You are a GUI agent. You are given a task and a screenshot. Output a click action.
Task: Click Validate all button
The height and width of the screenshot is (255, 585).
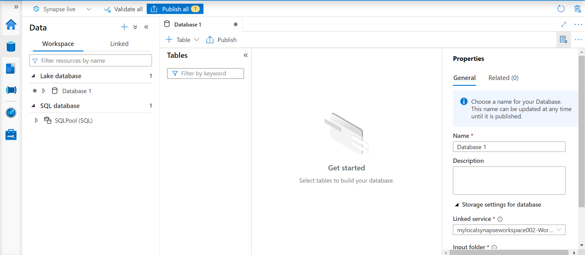tap(124, 9)
